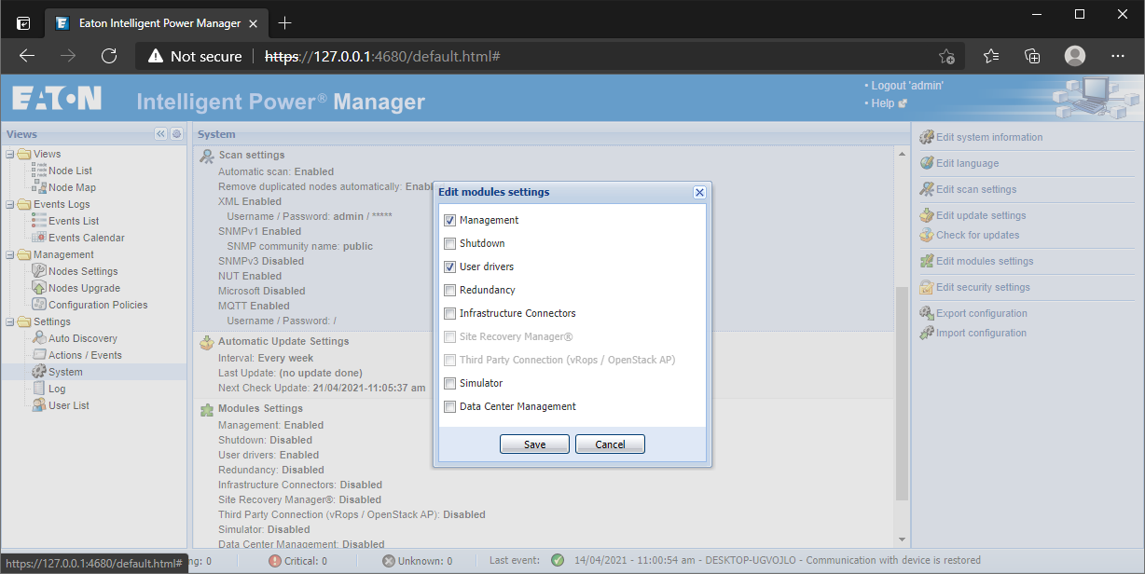Uncheck the Management module checkbox
The image size is (1145, 574).
450,221
